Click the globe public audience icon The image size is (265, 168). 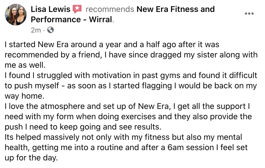tap(50, 30)
